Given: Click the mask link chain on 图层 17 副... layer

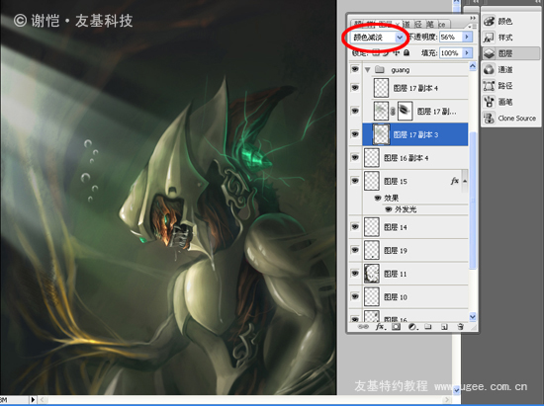Looking at the screenshot, I should (x=393, y=112).
